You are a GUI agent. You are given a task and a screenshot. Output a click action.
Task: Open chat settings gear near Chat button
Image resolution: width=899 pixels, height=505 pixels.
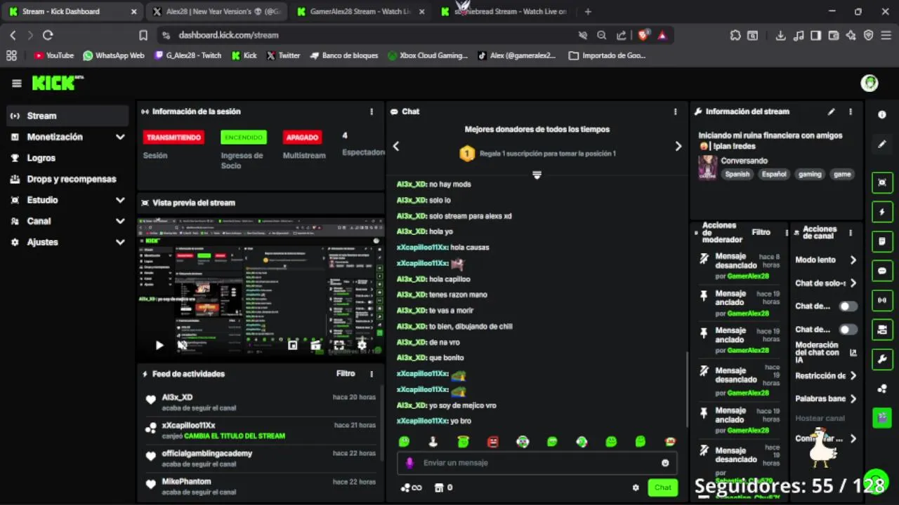click(x=636, y=487)
